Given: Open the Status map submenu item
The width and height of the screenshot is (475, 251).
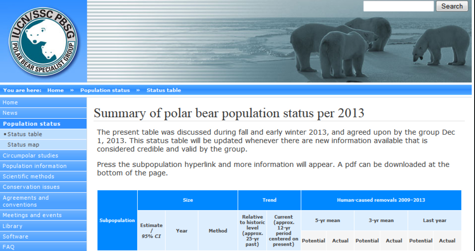Looking at the screenshot, I should coord(23,145).
